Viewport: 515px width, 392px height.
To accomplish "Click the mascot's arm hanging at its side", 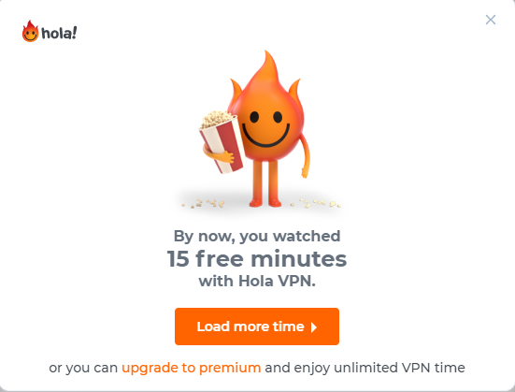I will 305,156.
